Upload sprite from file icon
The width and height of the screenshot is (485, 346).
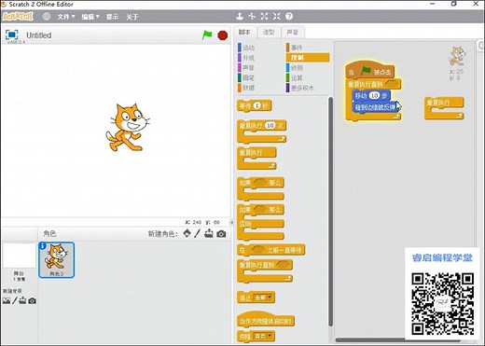209,233
